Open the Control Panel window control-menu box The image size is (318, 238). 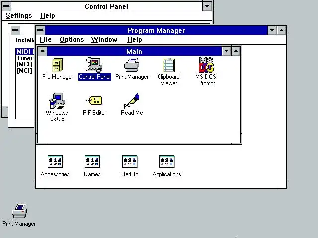(x=6, y=6)
